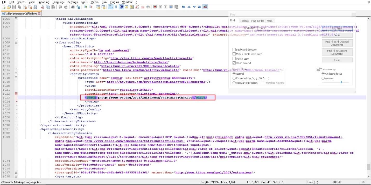Click the Save All toolbar icon
The height and width of the screenshot is (185, 371).
pos(19,7)
